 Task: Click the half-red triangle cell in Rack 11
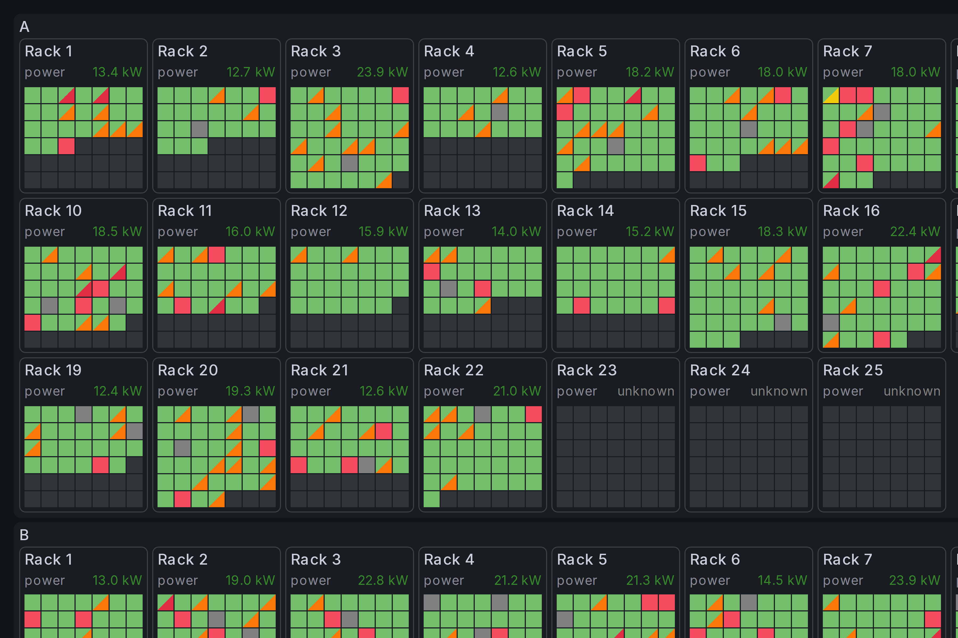(217, 305)
